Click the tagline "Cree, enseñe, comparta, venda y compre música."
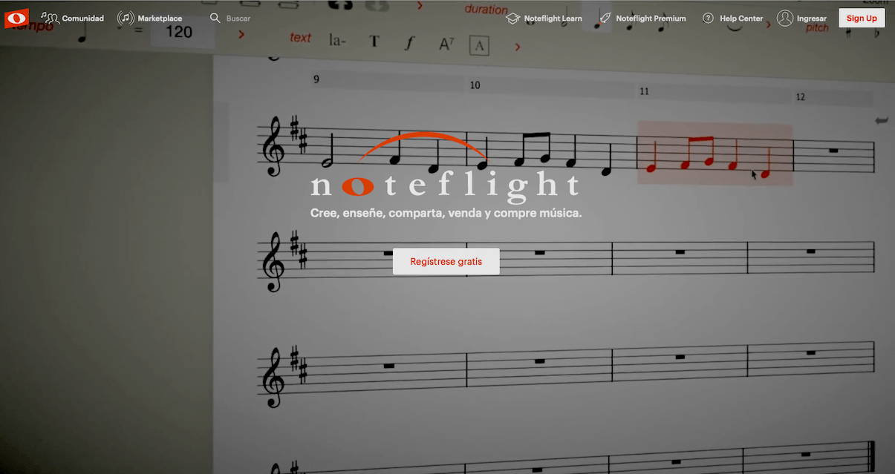The width and height of the screenshot is (895, 474). point(446,214)
